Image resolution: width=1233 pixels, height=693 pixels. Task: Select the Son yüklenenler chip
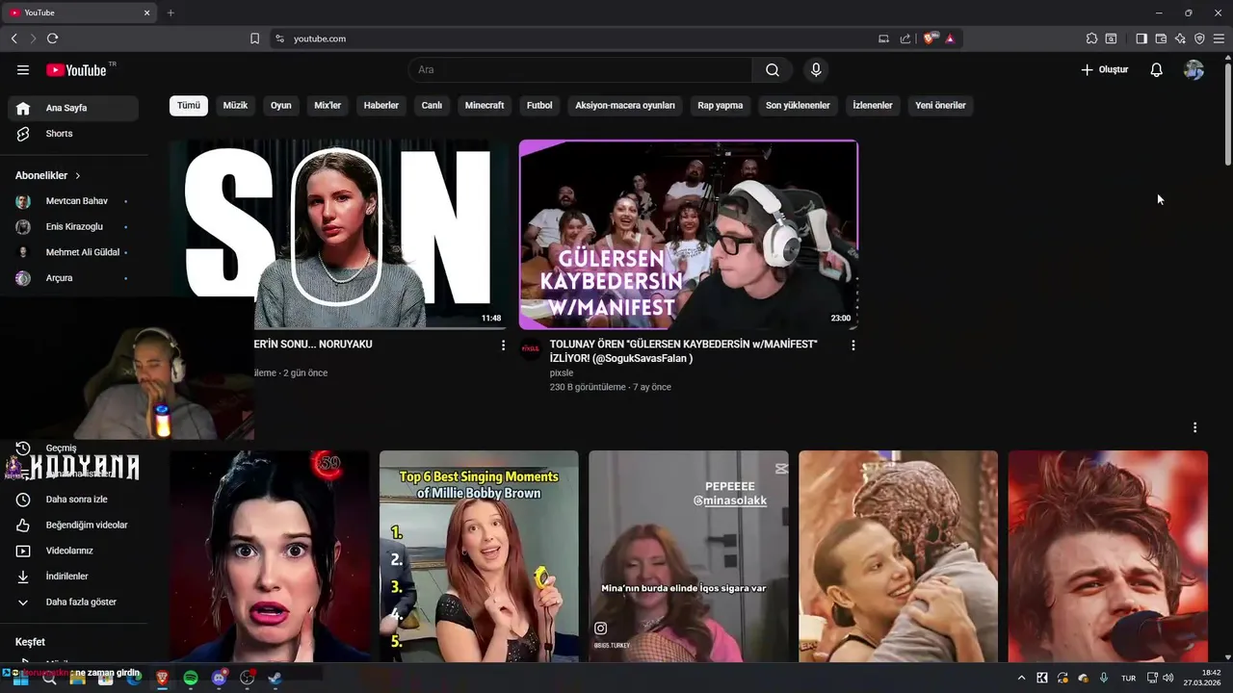pyautogui.click(x=798, y=106)
